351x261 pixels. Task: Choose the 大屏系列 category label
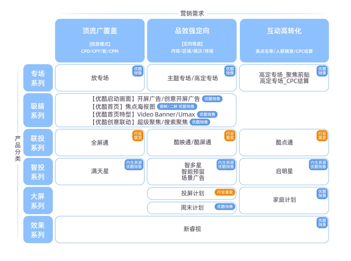pyautogui.click(x=38, y=201)
